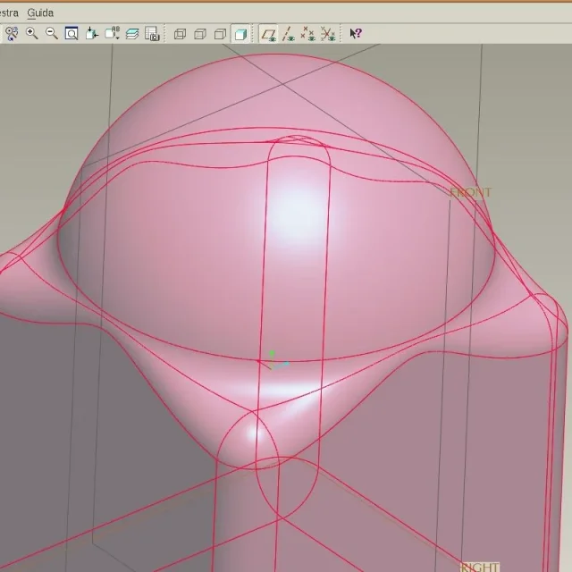The height and width of the screenshot is (572, 572).
Task: Toggle datum planes visibility
Action: pyautogui.click(x=268, y=34)
